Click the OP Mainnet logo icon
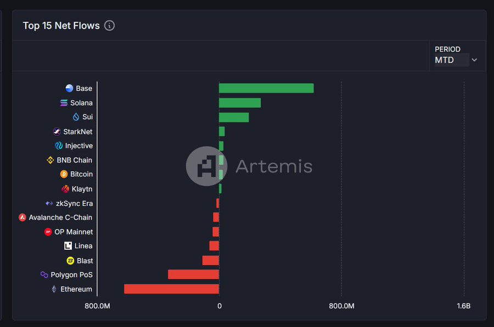Screen dimensions: 494x327 click(x=48, y=232)
